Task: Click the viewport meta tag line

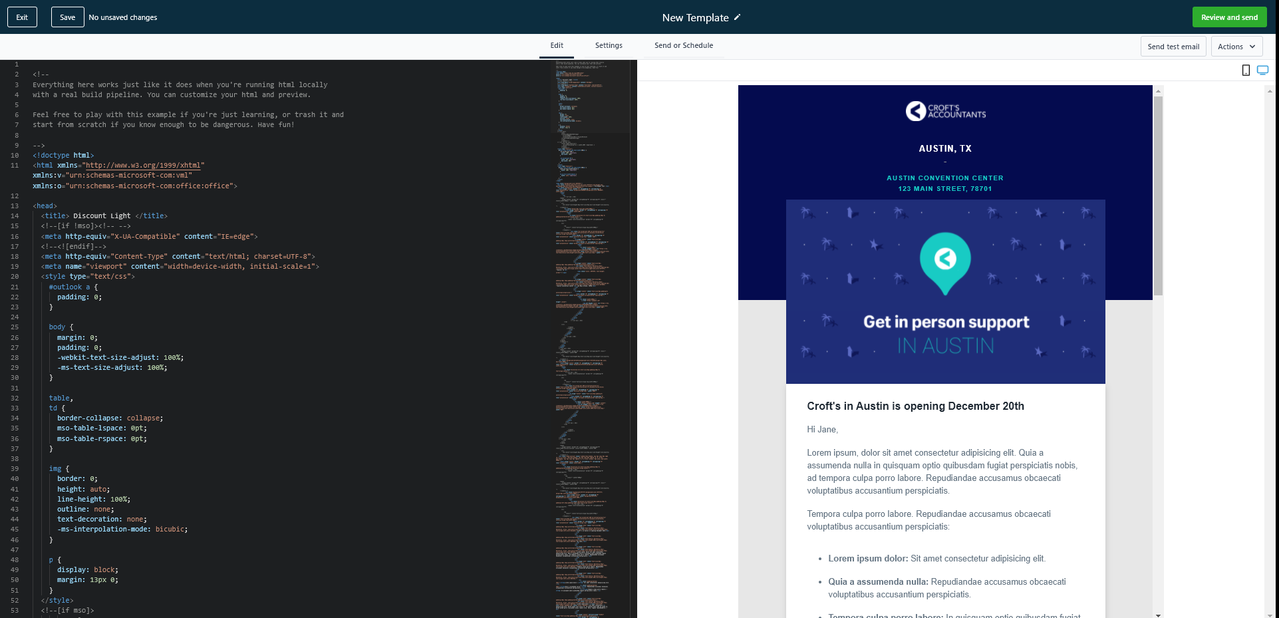Action: [x=180, y=266]
